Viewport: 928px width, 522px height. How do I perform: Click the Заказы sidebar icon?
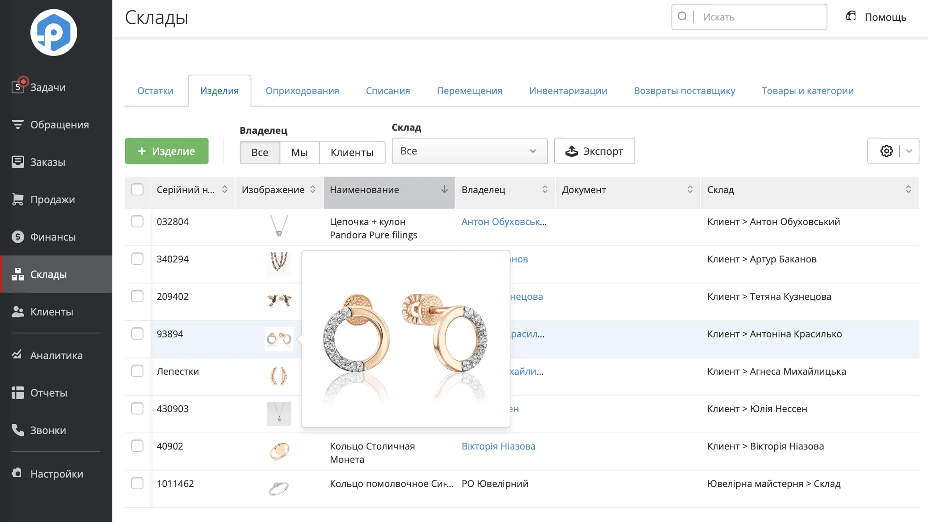[x=18, y=162]
